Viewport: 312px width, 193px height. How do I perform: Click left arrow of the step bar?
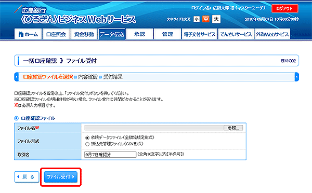pyautogui.click(x=17, y=77)
